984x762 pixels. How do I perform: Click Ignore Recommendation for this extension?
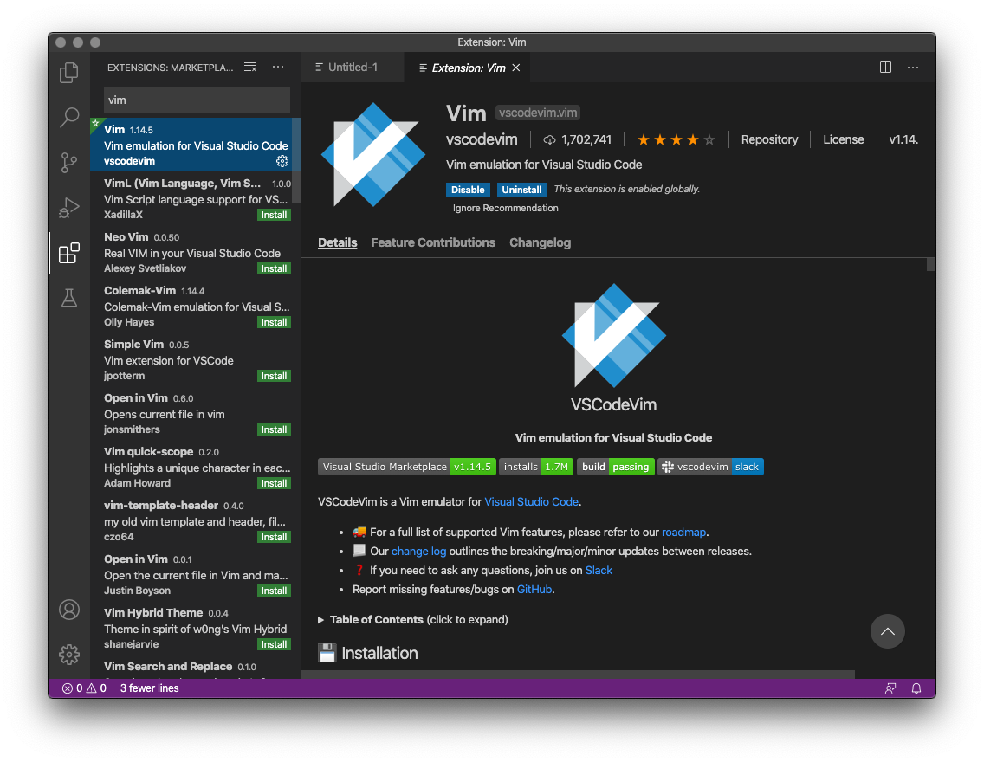tap(505, 208)
